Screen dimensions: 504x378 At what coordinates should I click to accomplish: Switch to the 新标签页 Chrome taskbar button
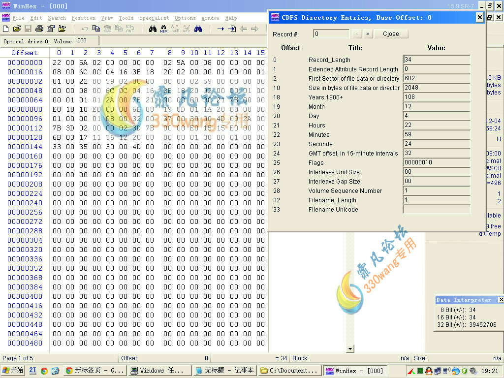coord(94,371)
